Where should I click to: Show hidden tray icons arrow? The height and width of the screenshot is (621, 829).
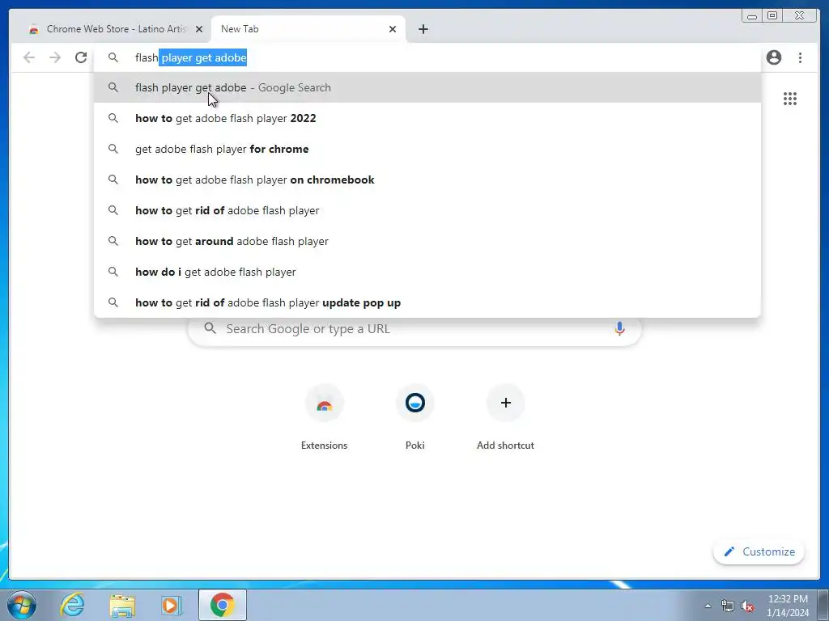coord(708,606)
